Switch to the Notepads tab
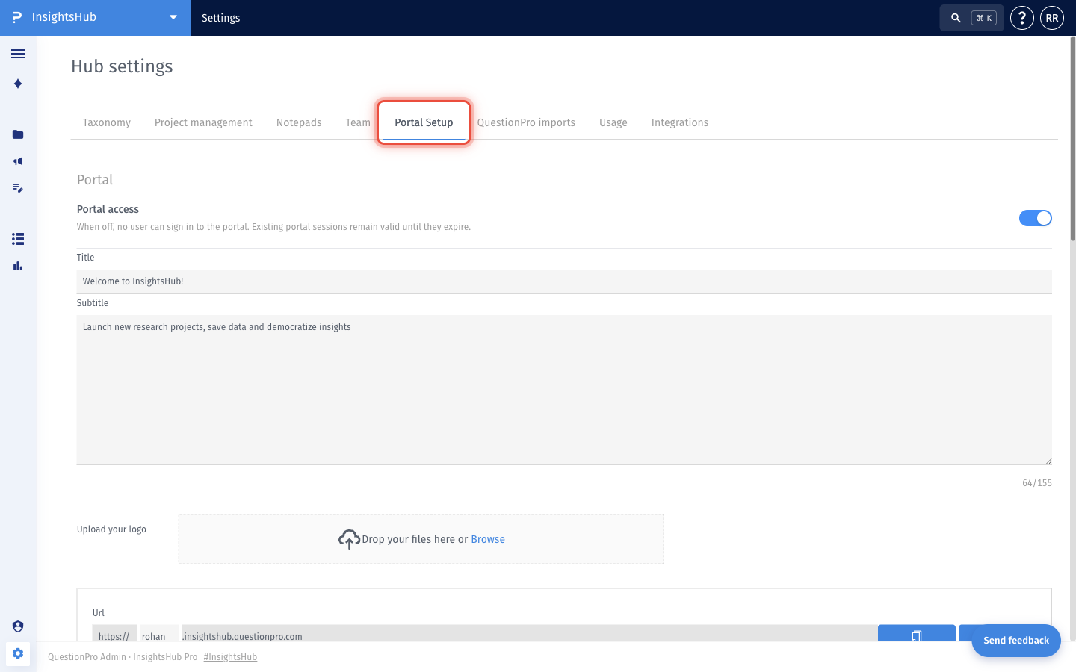Viewport: 1076px width, 672px height. (x=299, y=122)
